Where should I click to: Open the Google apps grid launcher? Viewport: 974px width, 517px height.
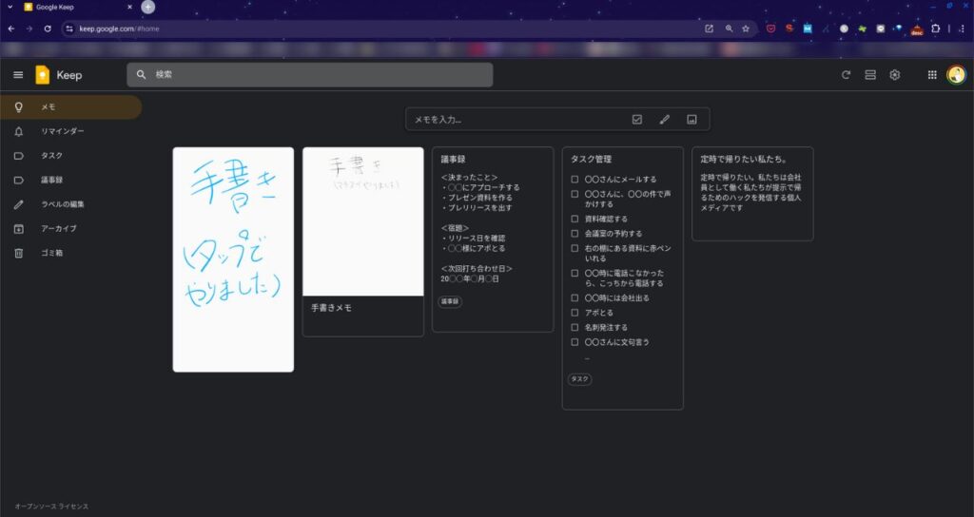932,75
